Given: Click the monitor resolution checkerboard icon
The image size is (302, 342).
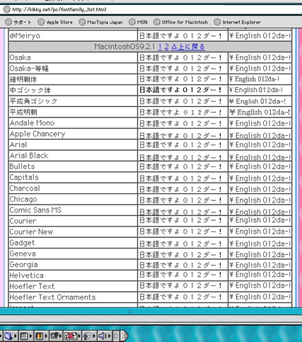Looking at the screenshot, I should [24, 336].
